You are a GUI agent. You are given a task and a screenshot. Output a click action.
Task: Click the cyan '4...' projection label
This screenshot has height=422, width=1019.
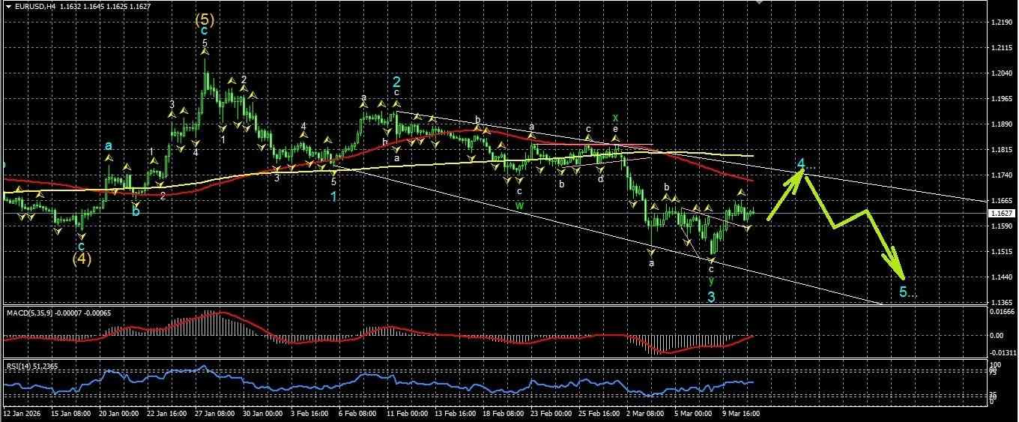point(806,163)
